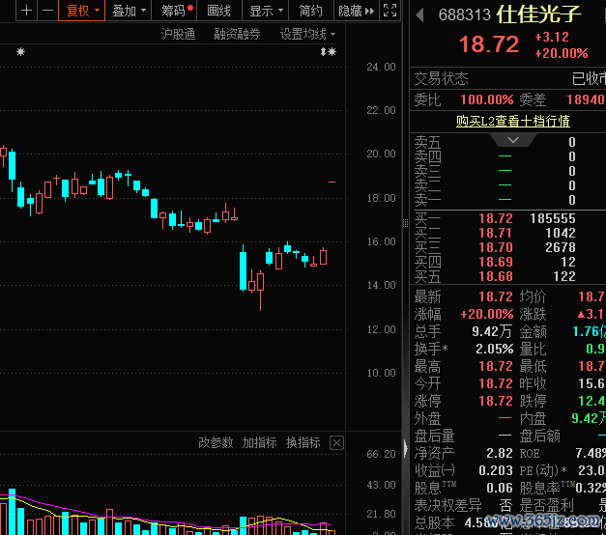Click the side panel expand arrow near indicator
The height and width of the screenshot is (535, 606).
click(405, 448)
